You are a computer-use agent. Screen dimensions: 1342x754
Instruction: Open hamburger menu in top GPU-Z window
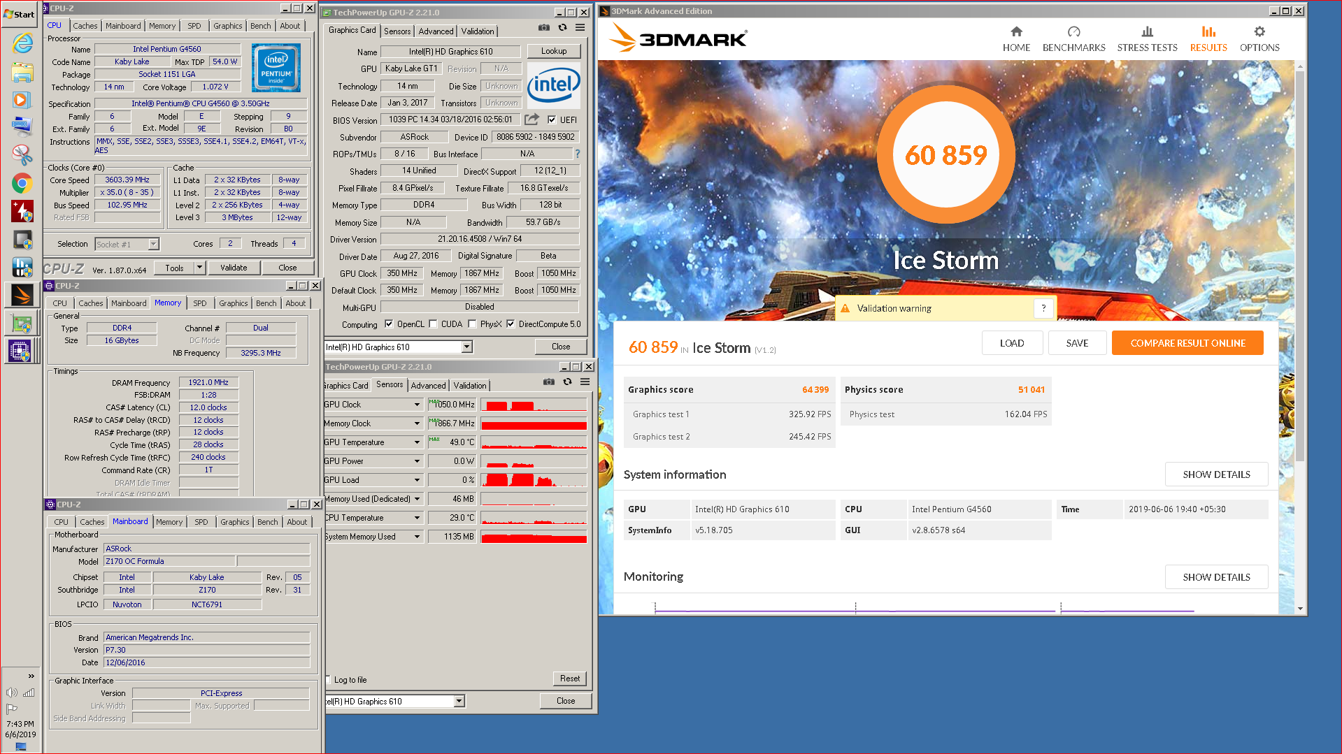pyautogui.click(x=580, y=28)
